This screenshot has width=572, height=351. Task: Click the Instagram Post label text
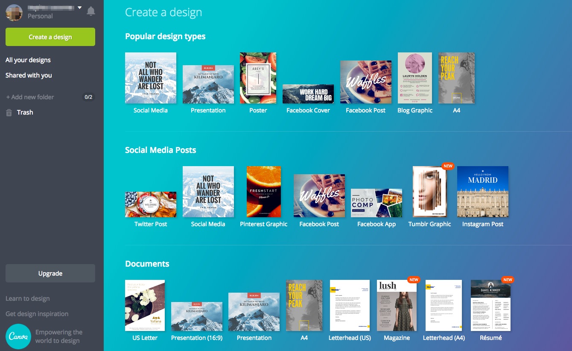click(x=483, y=224)
